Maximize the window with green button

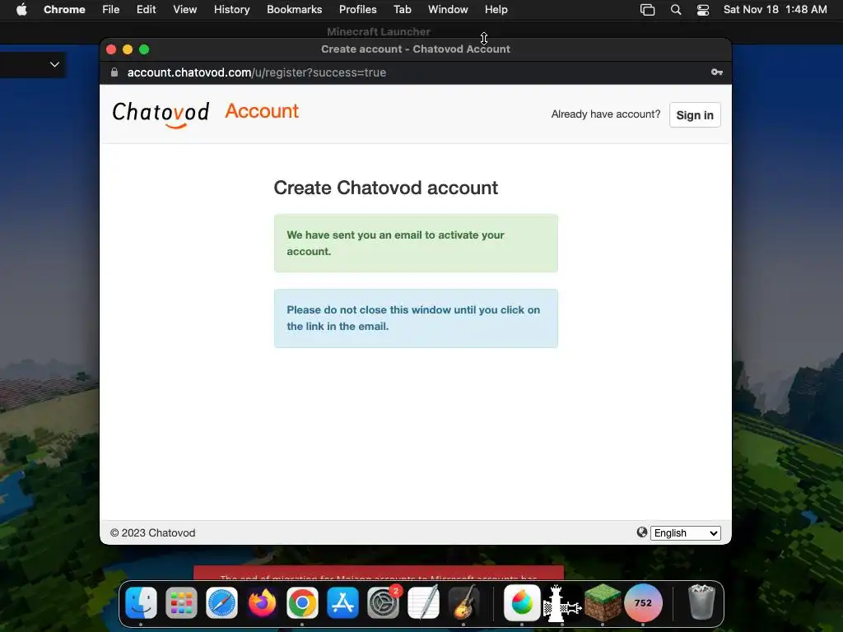tap(144, 49)
